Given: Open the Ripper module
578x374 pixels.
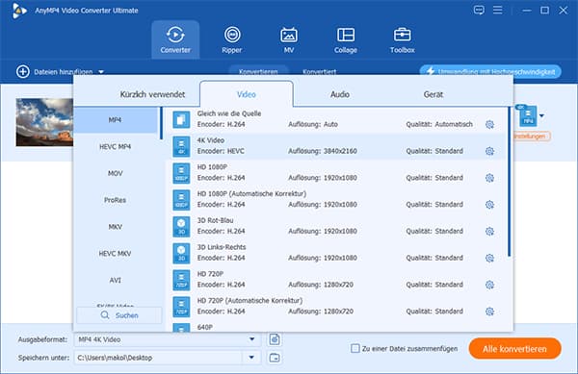Looking at the screenshot, I should pos(232,39).
